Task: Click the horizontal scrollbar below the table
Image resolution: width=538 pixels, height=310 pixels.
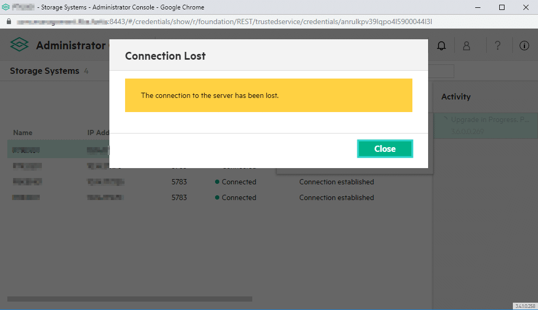Action: click(x=130, y=299)
